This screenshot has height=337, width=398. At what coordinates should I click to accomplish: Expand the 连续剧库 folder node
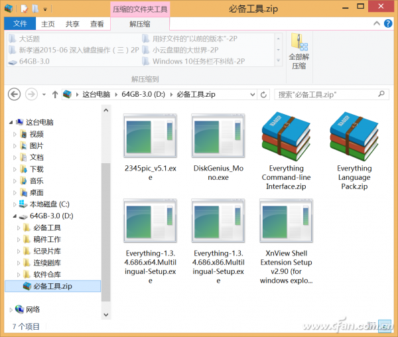click(19, 263)
